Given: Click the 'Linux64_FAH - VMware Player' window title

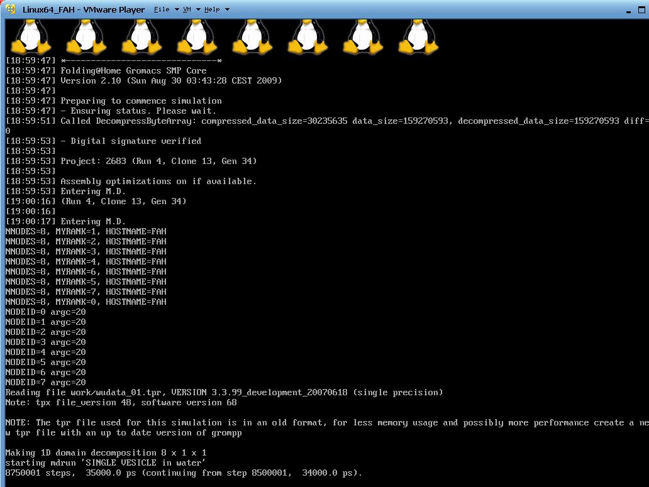Looking at the screenshot, I should point(84,9).
